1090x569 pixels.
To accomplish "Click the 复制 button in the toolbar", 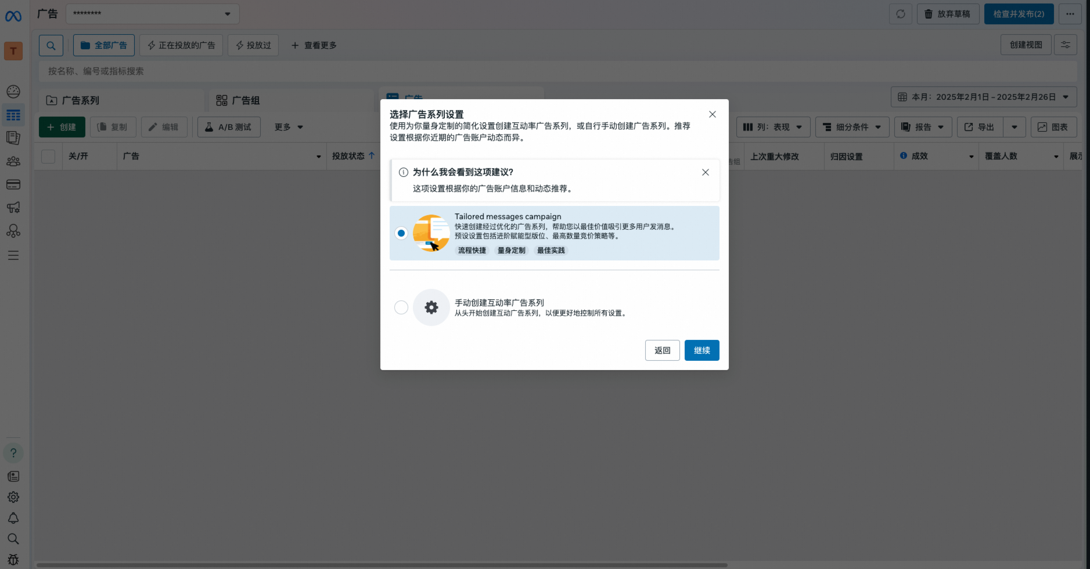I will point(113,127).
